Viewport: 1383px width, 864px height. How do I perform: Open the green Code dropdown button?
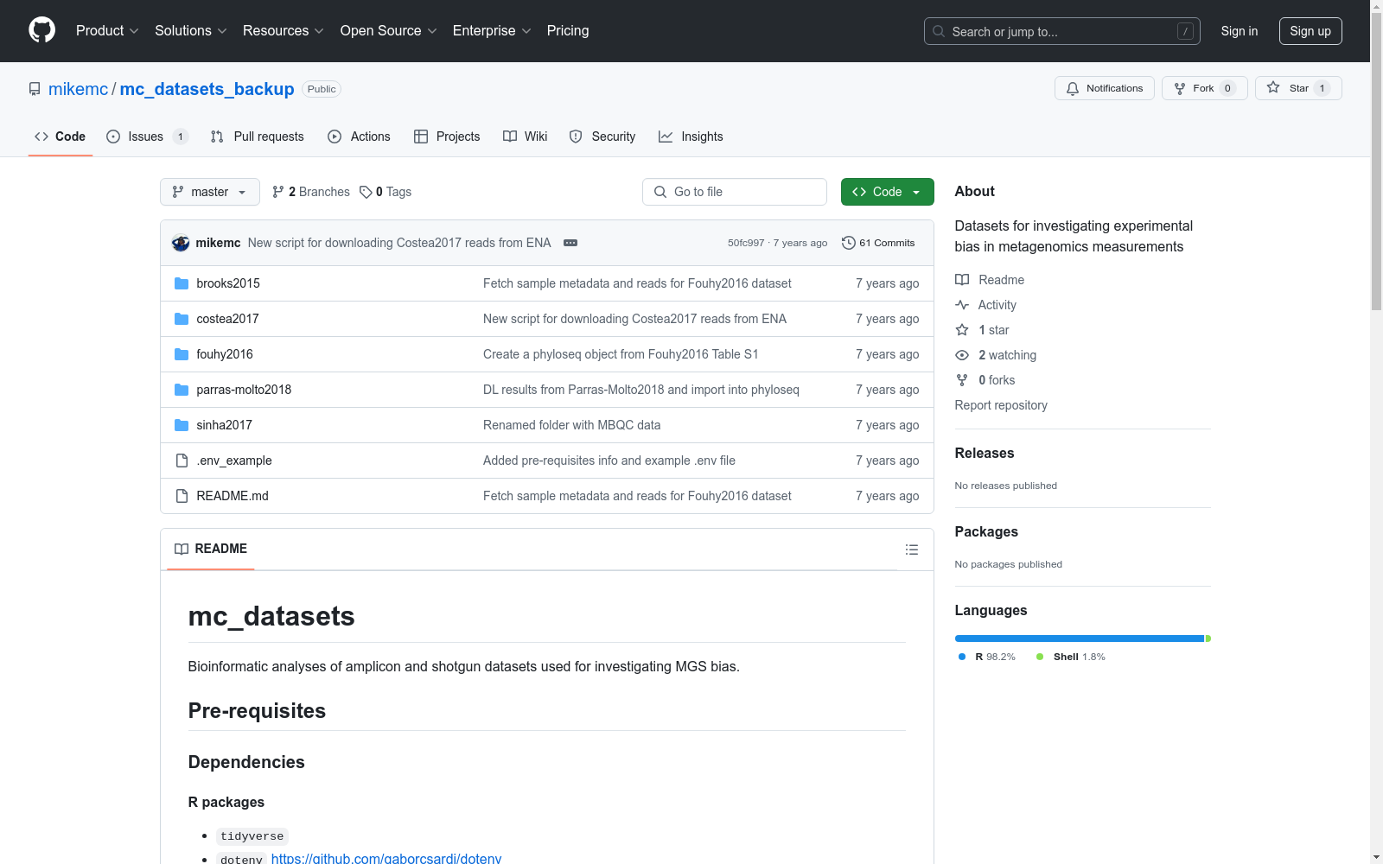click(887, 192)
